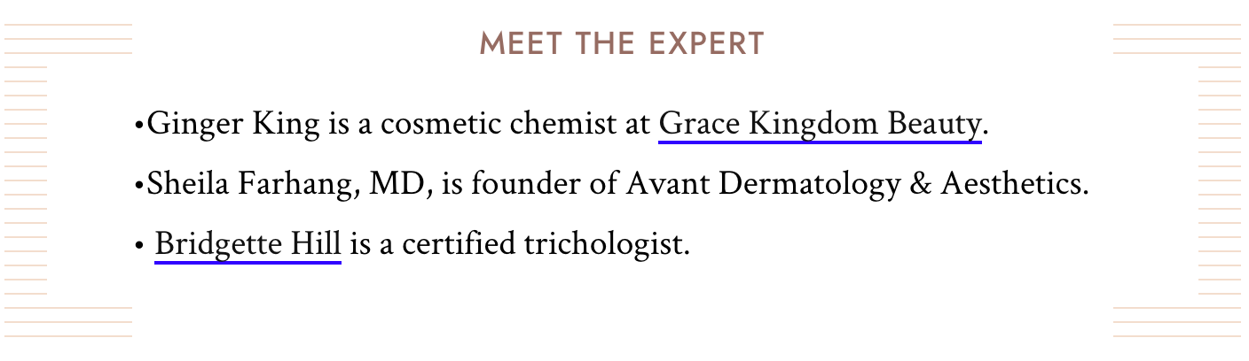
Task: Click the right striped decorative border
Action: (x=1177, y=180)
